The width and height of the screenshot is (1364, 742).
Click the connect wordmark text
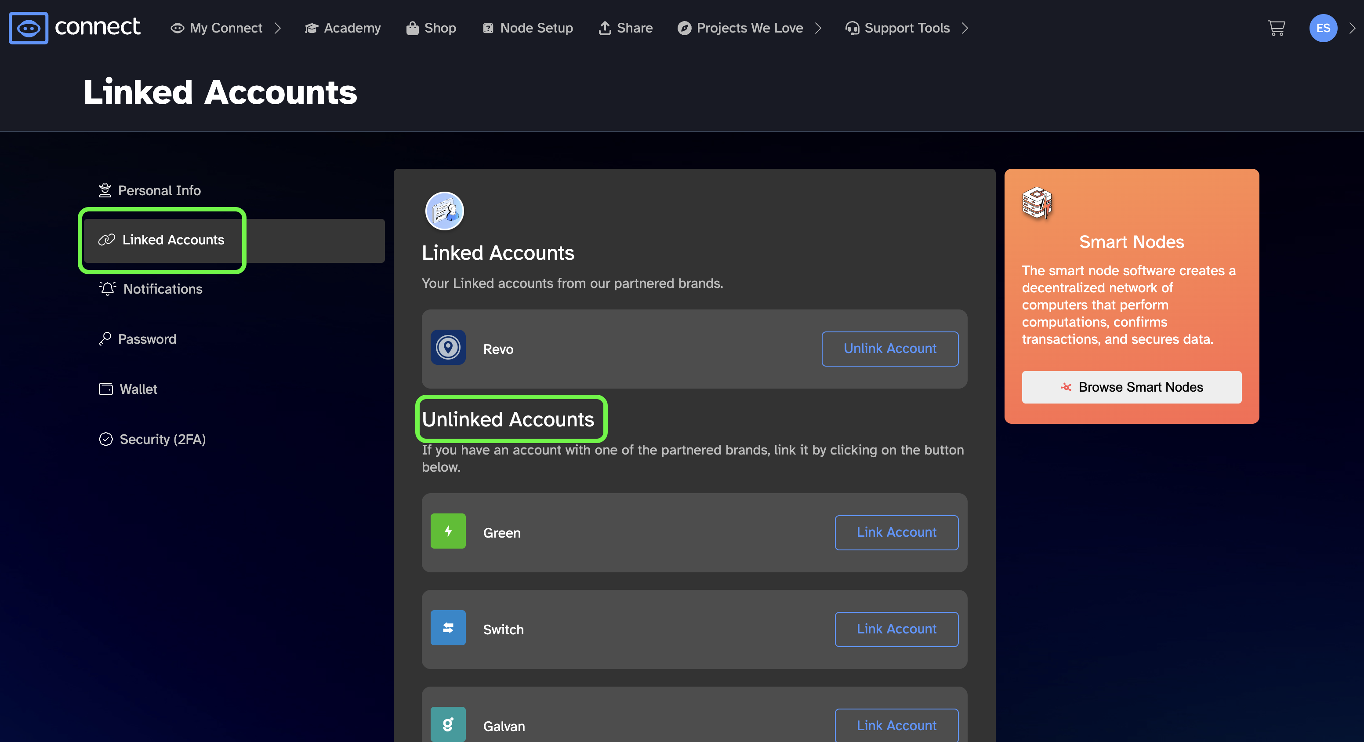click(98, 26)
